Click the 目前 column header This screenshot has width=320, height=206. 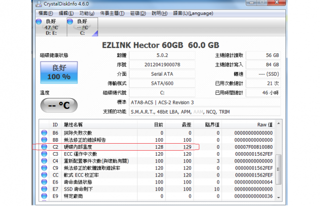(x=151, y=125)
